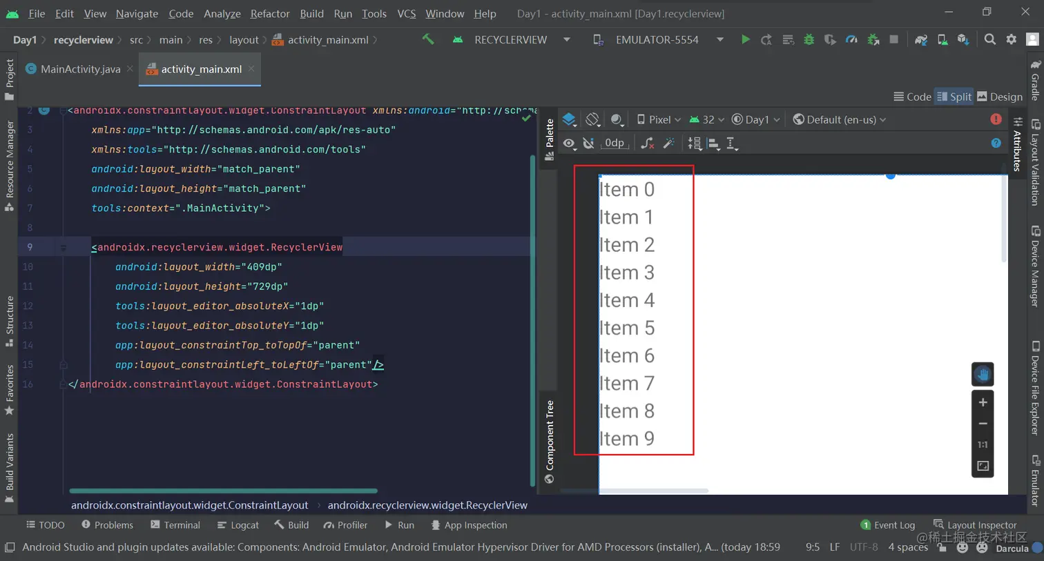1044x561 pixels.
Task: Click Infer Constraints magic wand icon
Action: click(668, 144)
